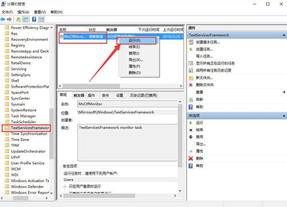Switch to the 条件 tab
Image resolution: width=287 pixels, height=207 pixels.
point(105,95)
